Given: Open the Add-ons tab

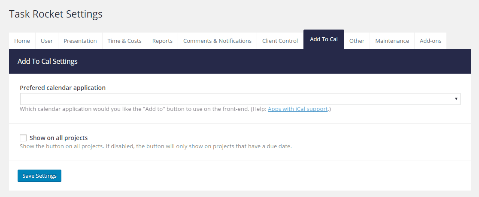Looking at the screenshot, I should click(x=430, y=41).
